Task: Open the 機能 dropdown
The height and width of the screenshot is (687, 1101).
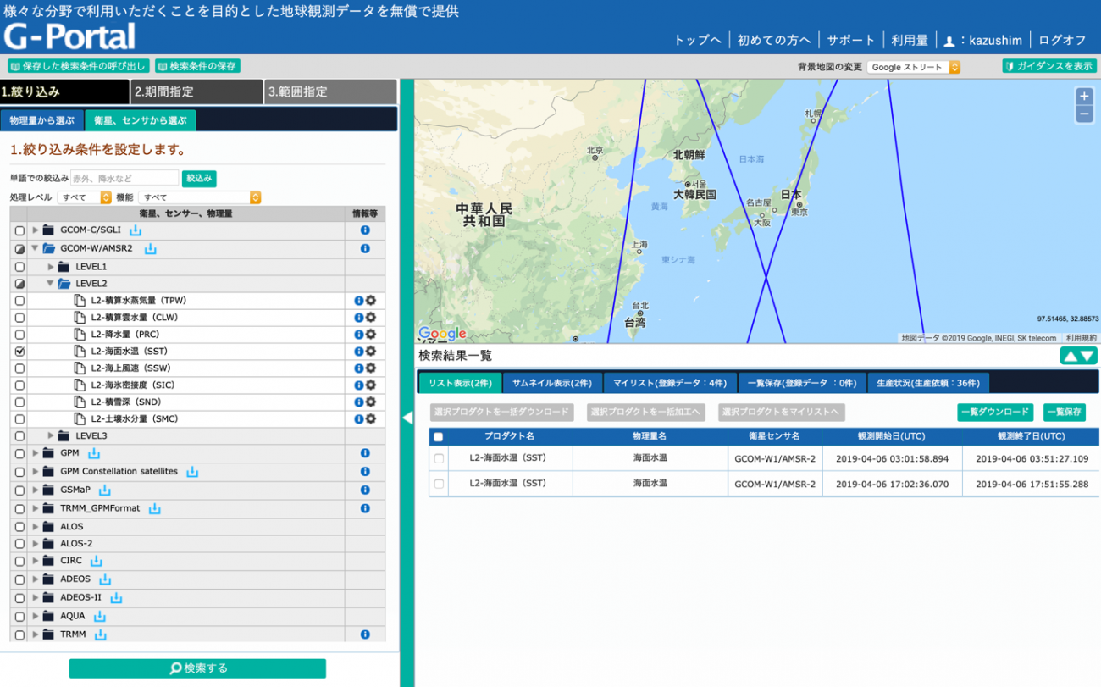Action: point(200,197)
